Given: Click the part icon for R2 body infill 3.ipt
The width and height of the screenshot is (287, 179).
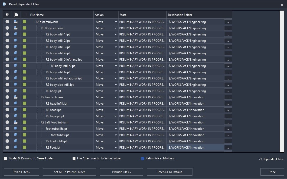Looking at the screenshot, I should click(x=16, y=47).
